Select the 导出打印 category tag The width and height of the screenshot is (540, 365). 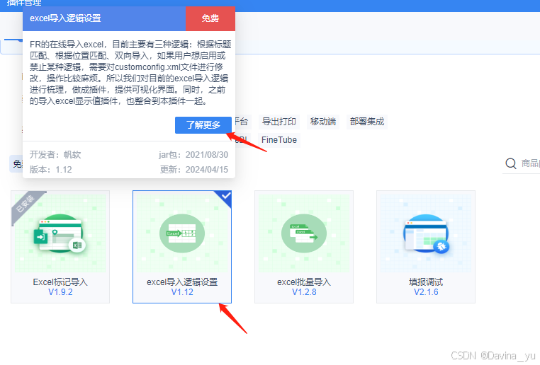click(279, 122)
